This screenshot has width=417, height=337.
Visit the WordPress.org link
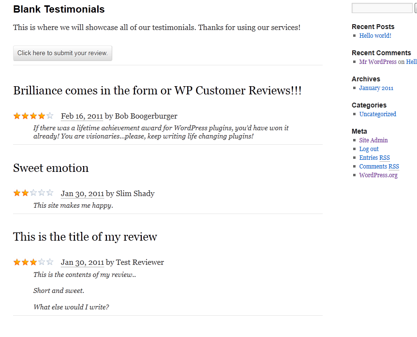click(x=378, y=175)
